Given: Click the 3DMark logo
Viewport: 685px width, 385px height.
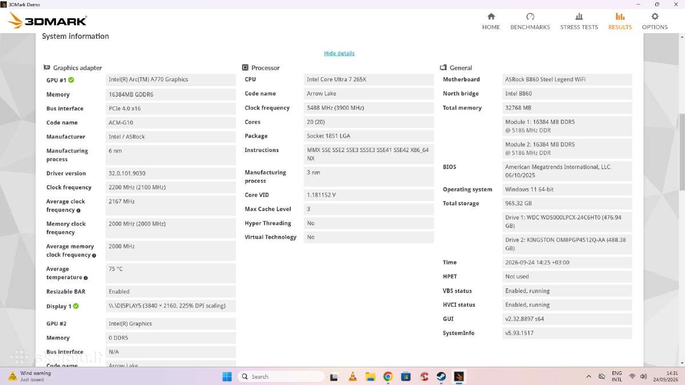Looking at the screenshot, I should tap(48, 21).
